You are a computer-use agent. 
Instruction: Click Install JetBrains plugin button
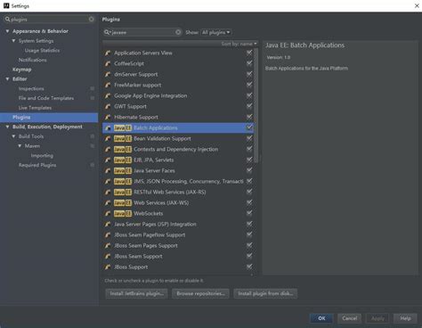(136, 293)
